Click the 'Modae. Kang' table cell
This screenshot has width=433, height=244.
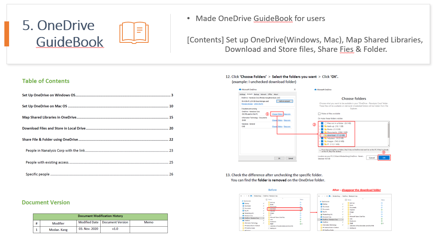(x=58, y=229)
